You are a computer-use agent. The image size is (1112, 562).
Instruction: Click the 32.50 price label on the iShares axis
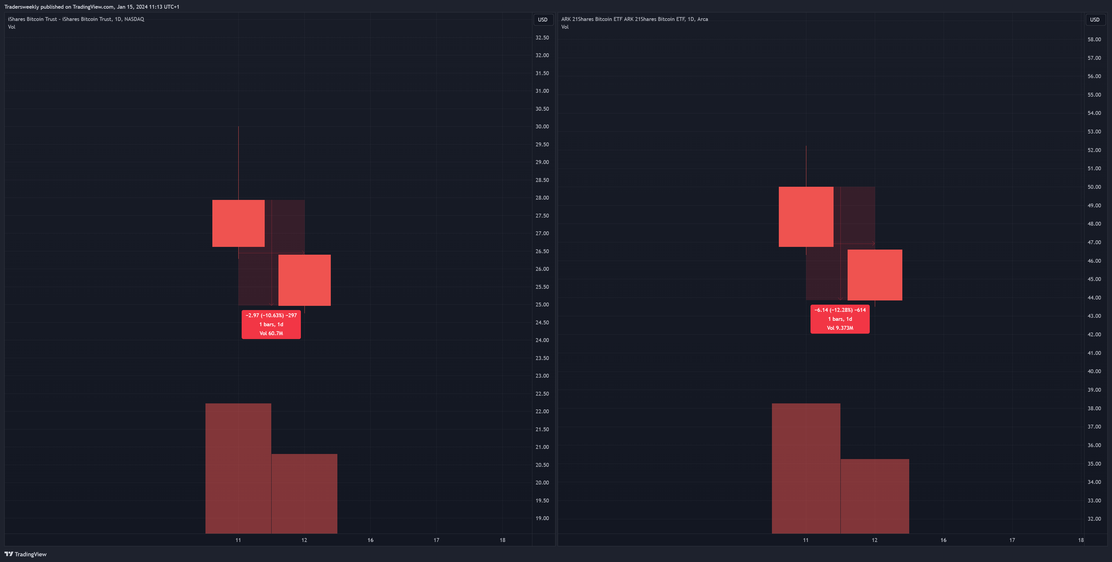click(542, 38)
